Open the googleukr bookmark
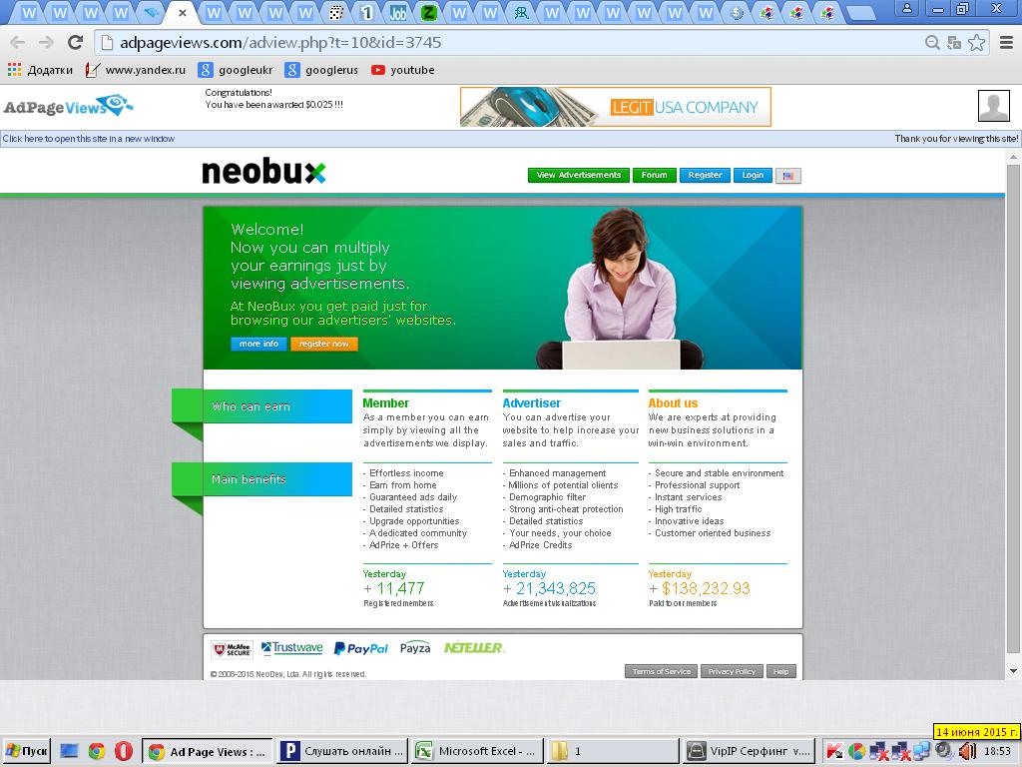 (236, 70)
